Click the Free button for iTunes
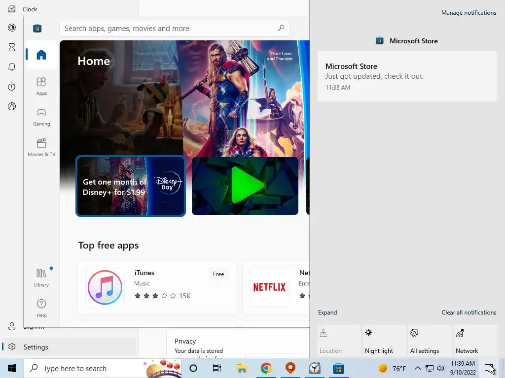505x378 pixels. pyautogui.click(x=218, y=274)
